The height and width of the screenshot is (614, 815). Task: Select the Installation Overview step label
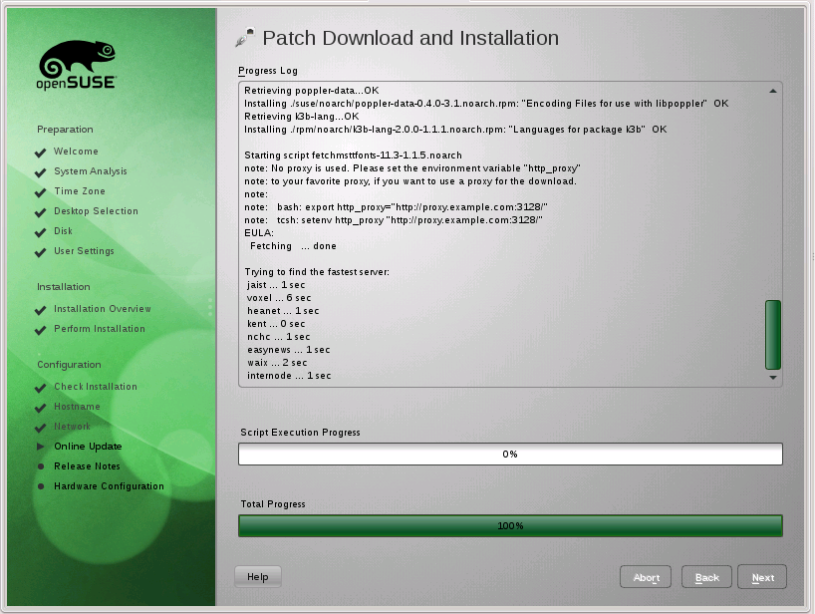coord(103,309)
